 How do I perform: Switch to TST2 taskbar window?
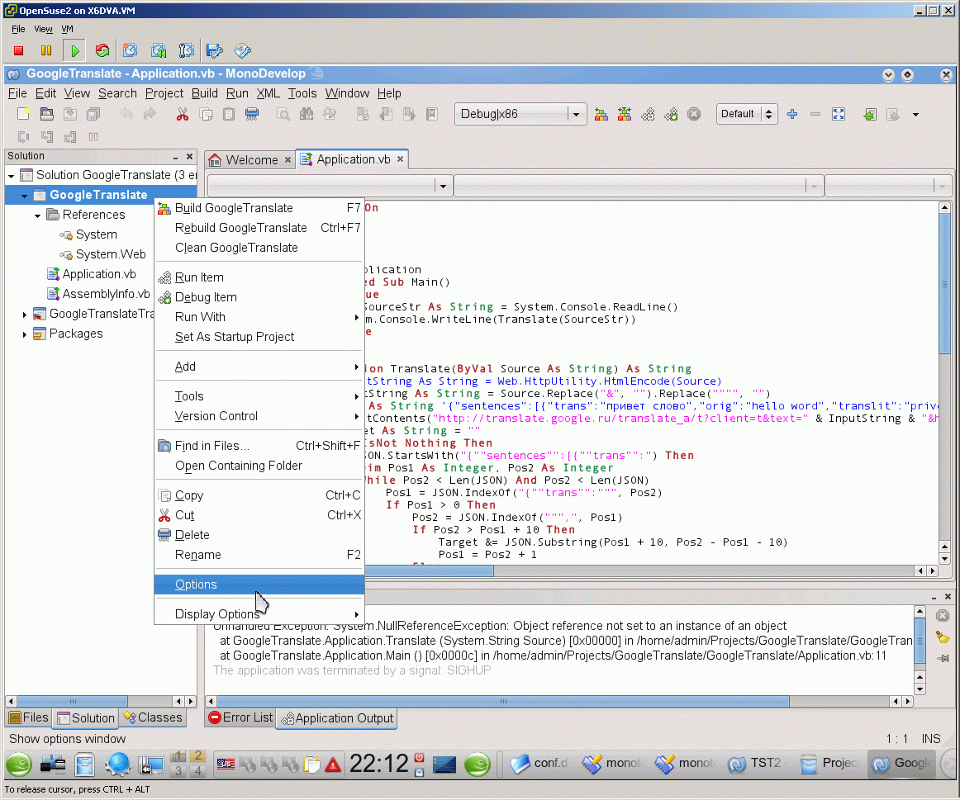tap(755, 764)
